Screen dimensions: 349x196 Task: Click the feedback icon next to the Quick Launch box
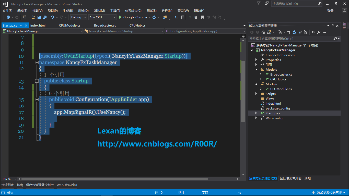[267, 4]
